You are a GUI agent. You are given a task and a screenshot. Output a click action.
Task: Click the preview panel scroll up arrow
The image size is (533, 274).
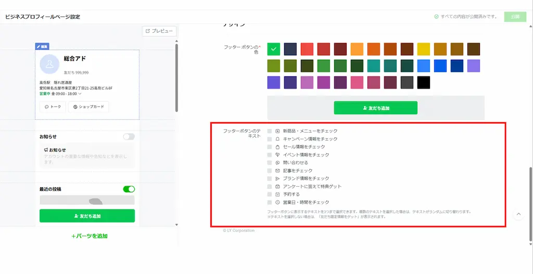(176, 41)
